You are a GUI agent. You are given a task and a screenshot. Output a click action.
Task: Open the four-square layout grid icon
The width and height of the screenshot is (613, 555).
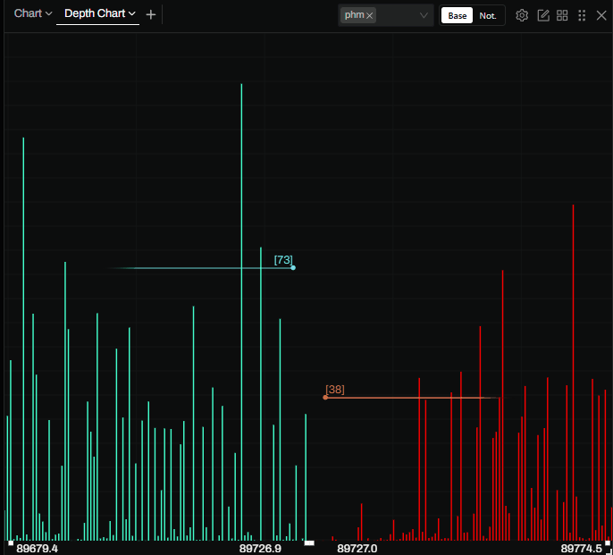coord(562,15)
